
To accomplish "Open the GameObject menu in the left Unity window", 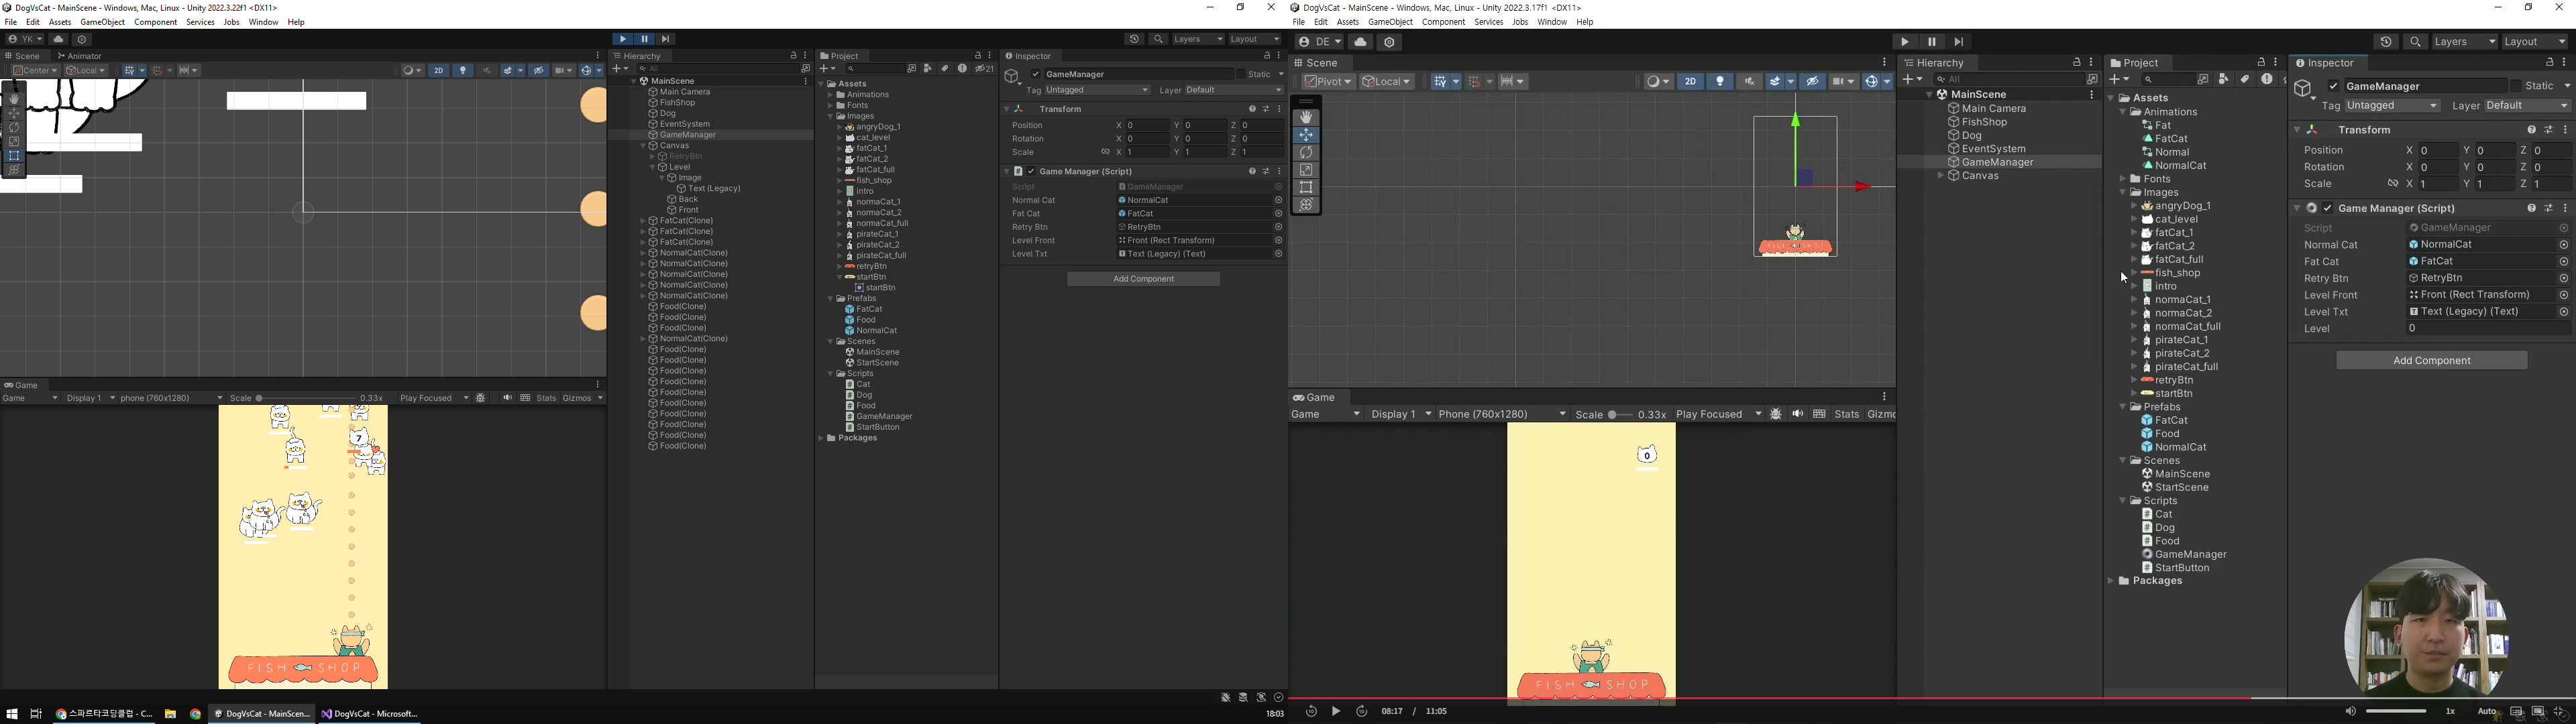I will pyautogui.click(x=103, y=22).
